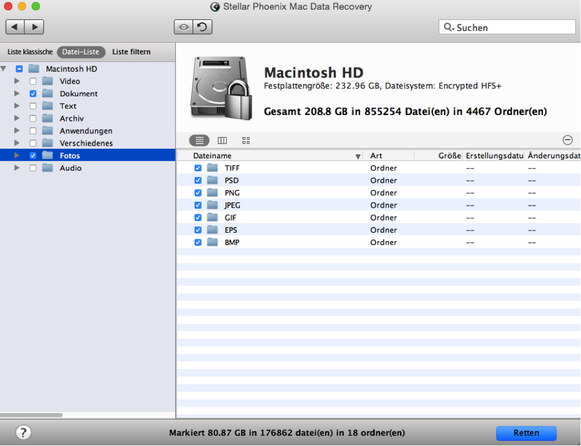Open help with the question mark icon
Image resolution: width=581 pixels, height=446 pixels.
[23, 432]
